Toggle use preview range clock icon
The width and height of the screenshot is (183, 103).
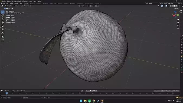(x=162, y=91)
